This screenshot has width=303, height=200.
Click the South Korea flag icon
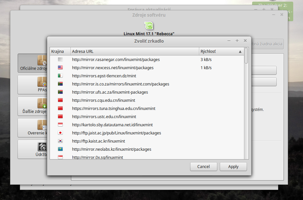pyautogui.click(x=60, y=141)
